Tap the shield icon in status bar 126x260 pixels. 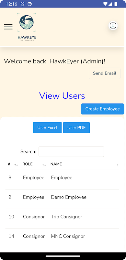(22, 4)
